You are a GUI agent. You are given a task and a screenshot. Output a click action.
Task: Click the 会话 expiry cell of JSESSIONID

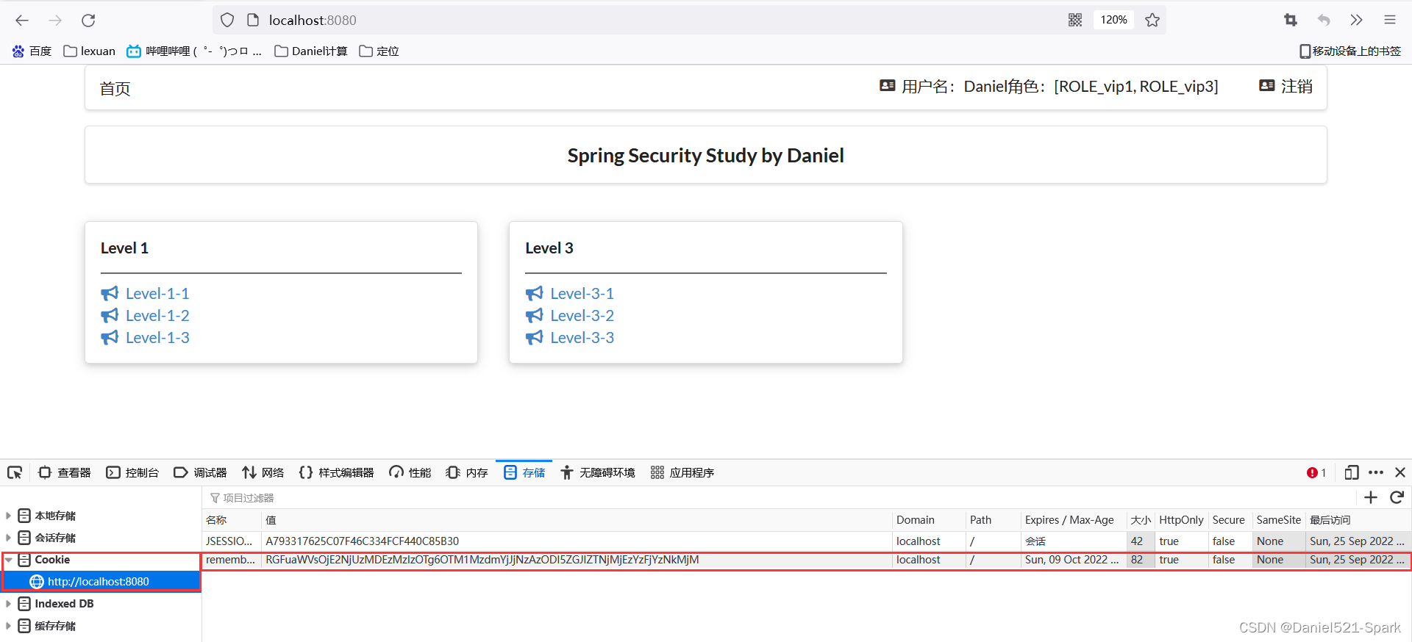[1074, 541]
